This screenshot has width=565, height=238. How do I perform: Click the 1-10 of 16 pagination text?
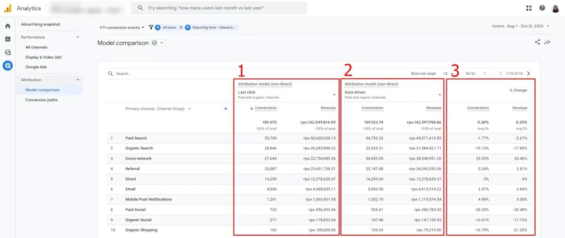514,74
